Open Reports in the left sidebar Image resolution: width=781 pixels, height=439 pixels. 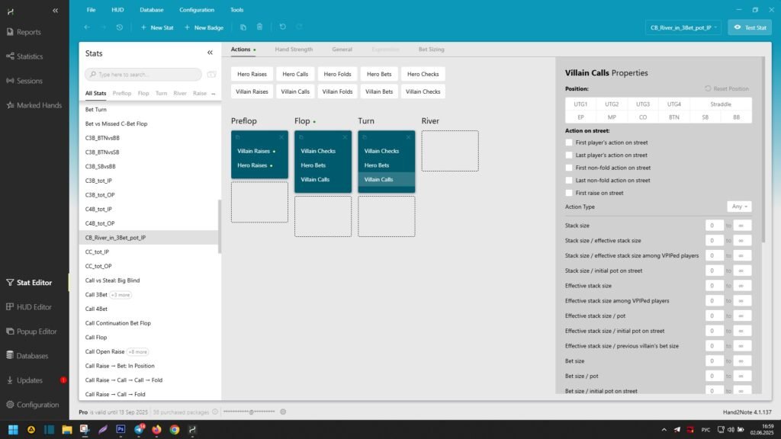28,32
